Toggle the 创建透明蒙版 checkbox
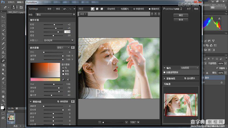228x128 pixels. (164, 72)
